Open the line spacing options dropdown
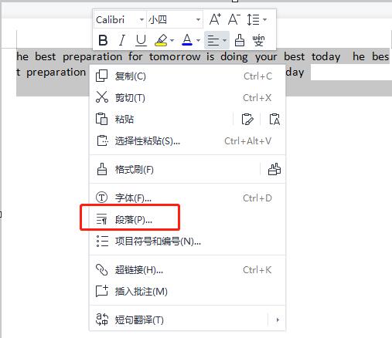The width and height of the screenshot is (392, 338). (257, 19)
